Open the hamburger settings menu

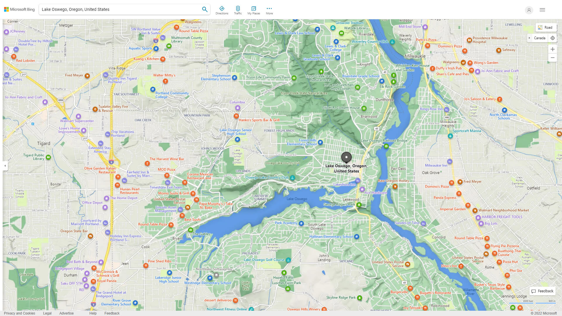tap(542, 10)
